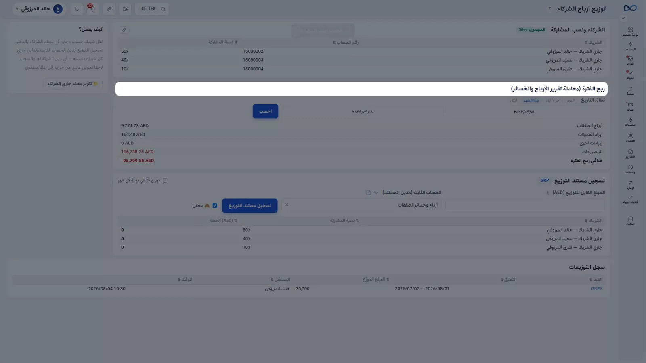Open the الحساب الثابت account combo box
The width and height of the screenshot is (646, 363).
pyautogui.click(x=362, y=205)
